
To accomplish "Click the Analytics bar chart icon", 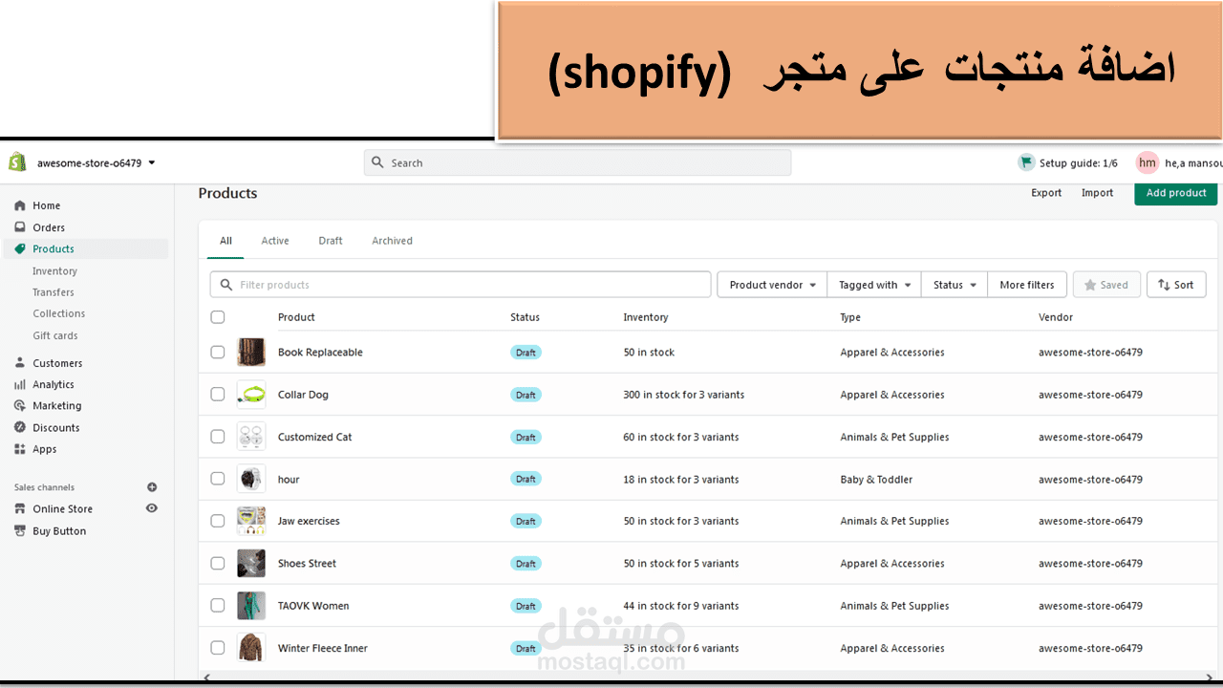I will pyautogui.click(x=20, y=384).
